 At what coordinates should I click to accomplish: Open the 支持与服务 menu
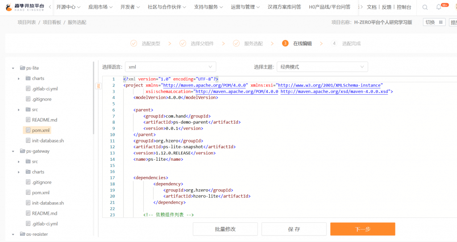coord(208,7)
